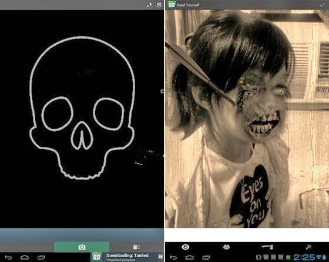
Task: Go back in the right screen
Action: point(173,257)
